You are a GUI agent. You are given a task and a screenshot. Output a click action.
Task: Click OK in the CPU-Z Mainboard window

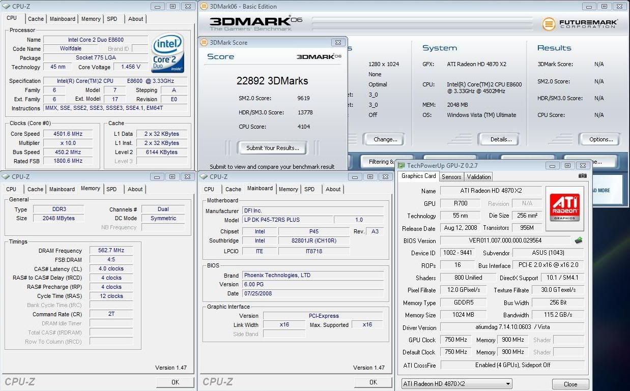click(373, 382)
